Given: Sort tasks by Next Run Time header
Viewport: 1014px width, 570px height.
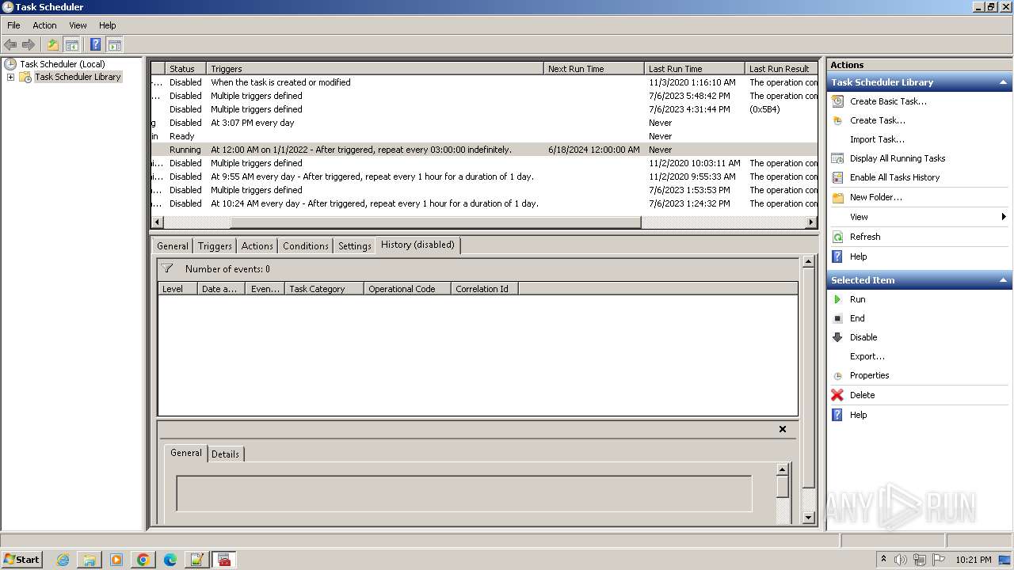Looking at the screenshot, I should pos(594,69).
